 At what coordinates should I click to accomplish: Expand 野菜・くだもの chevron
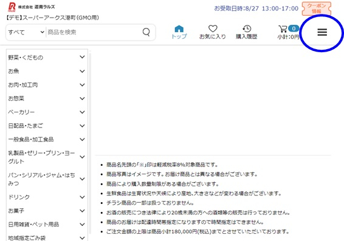[82, 57]
